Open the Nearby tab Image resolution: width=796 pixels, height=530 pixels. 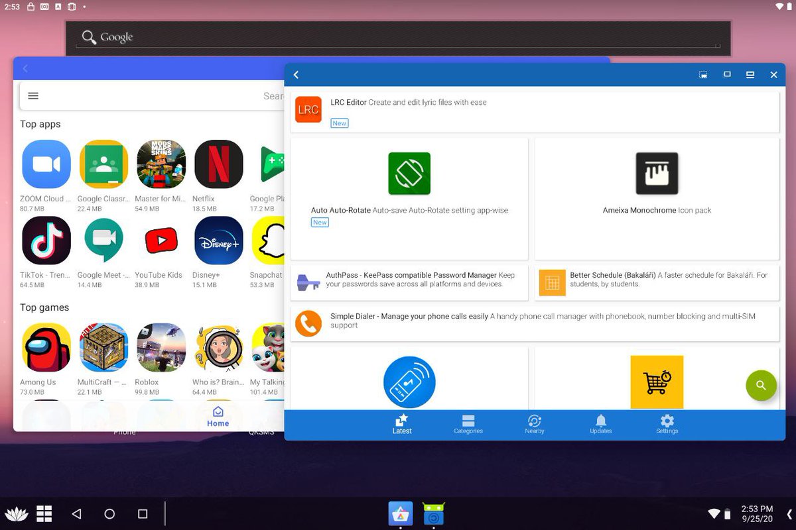click(535, 425)
